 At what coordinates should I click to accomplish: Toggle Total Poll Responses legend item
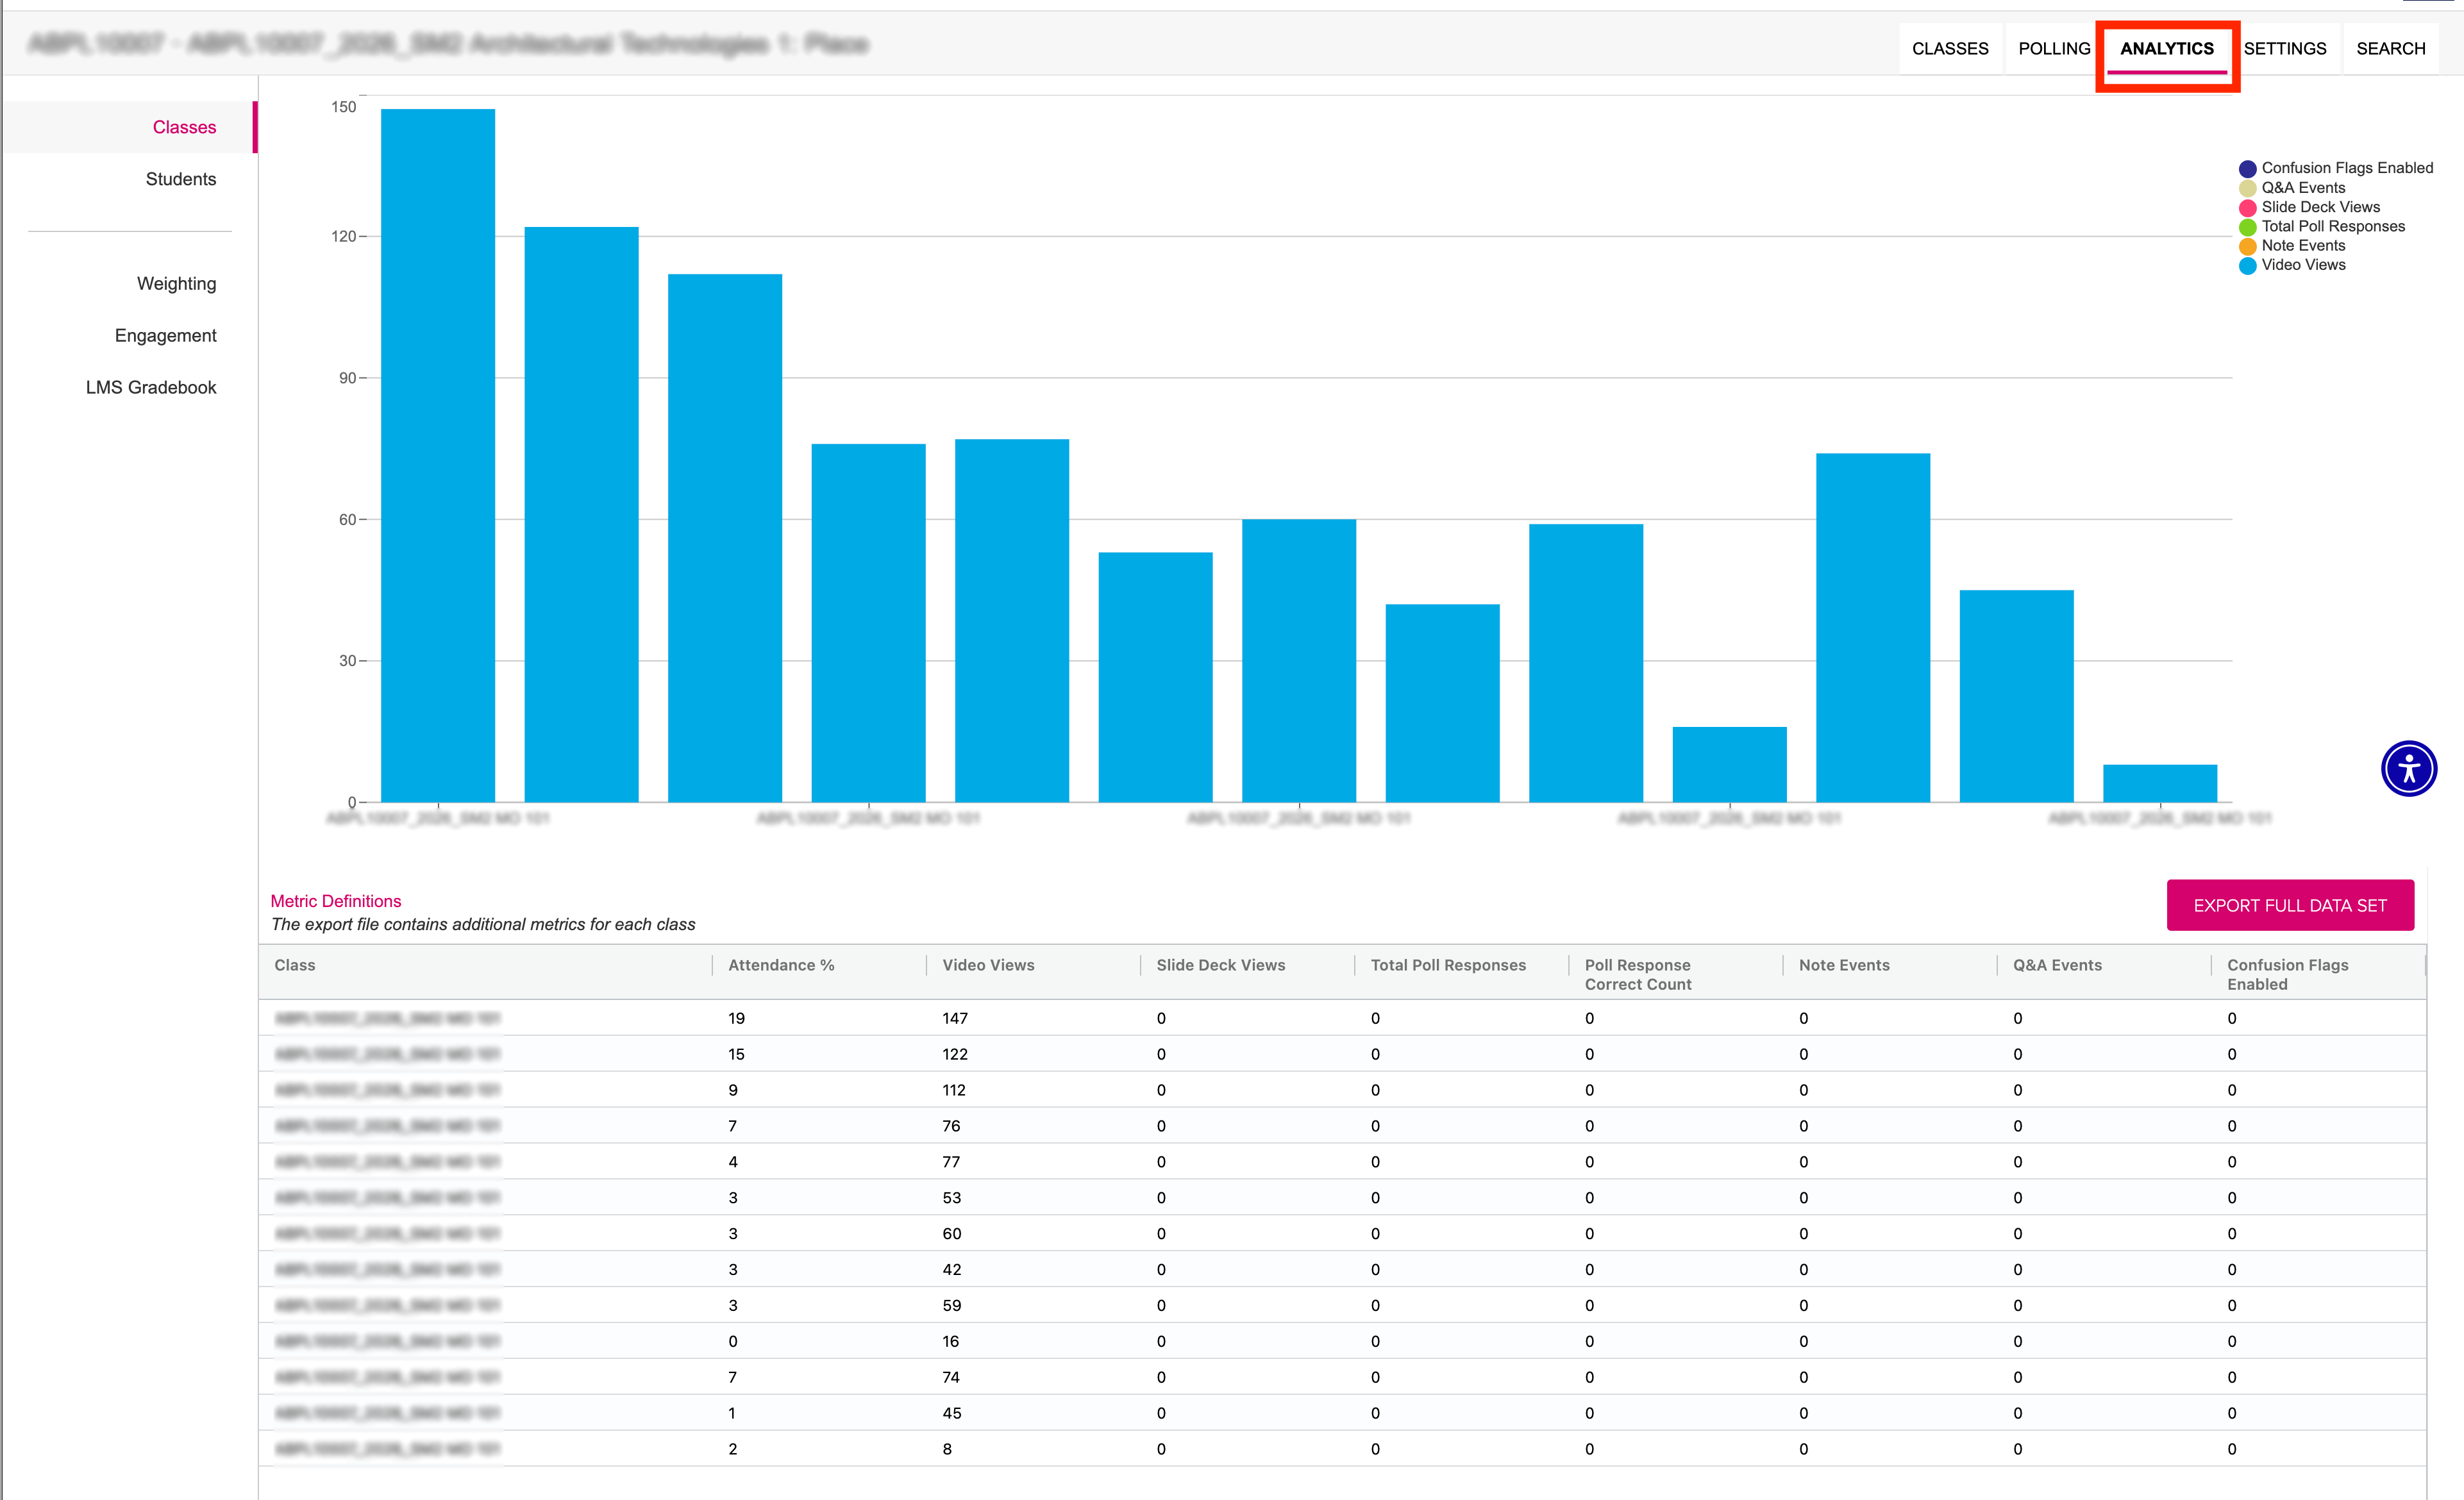coord(2322,227)
